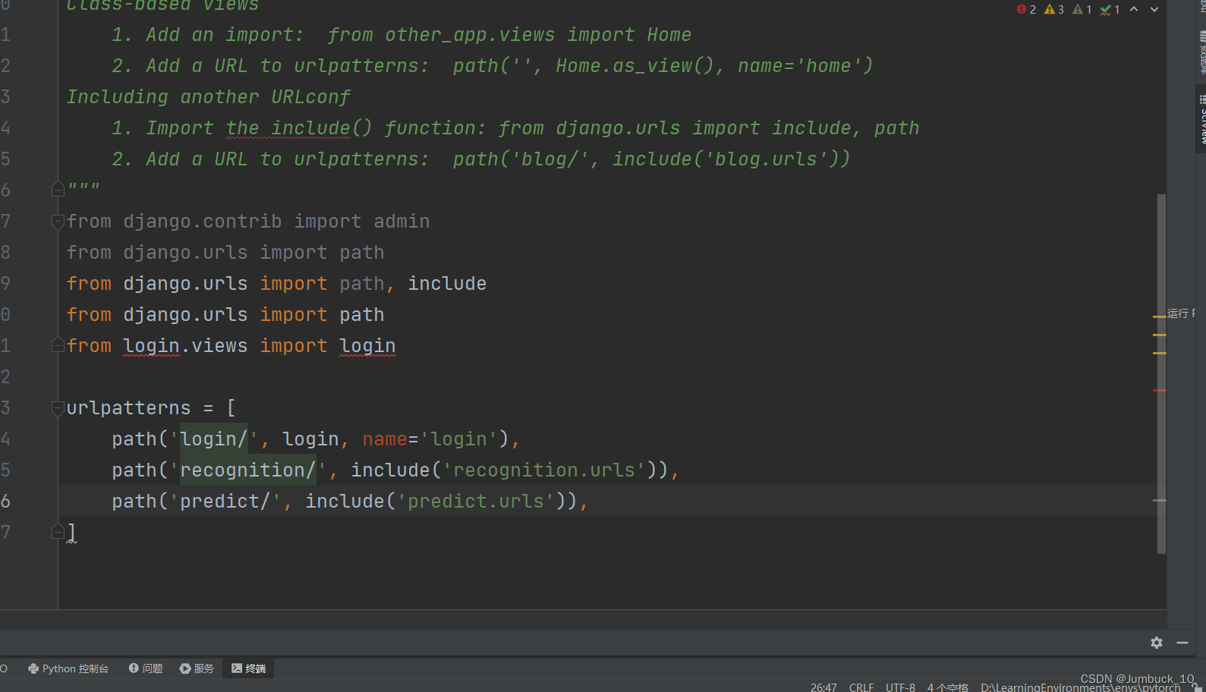This screenshot has height=692, width=1206.
Task: Click 'urlpatterns' variable name in code
Action: pos(128,408)
